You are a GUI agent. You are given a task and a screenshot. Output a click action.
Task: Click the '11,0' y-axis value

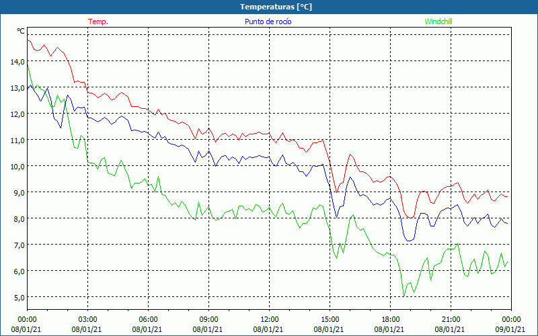pyautogui.click(x=18, y=140)
